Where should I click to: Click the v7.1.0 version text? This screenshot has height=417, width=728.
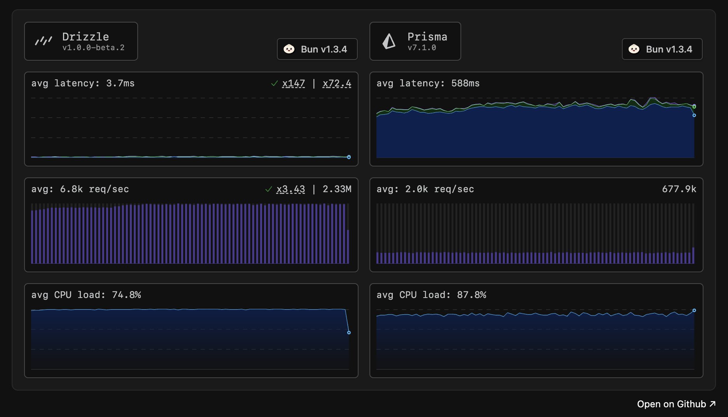click(422, 48)
